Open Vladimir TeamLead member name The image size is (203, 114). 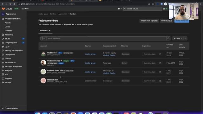pyautogui.click(x=55, y=71)
